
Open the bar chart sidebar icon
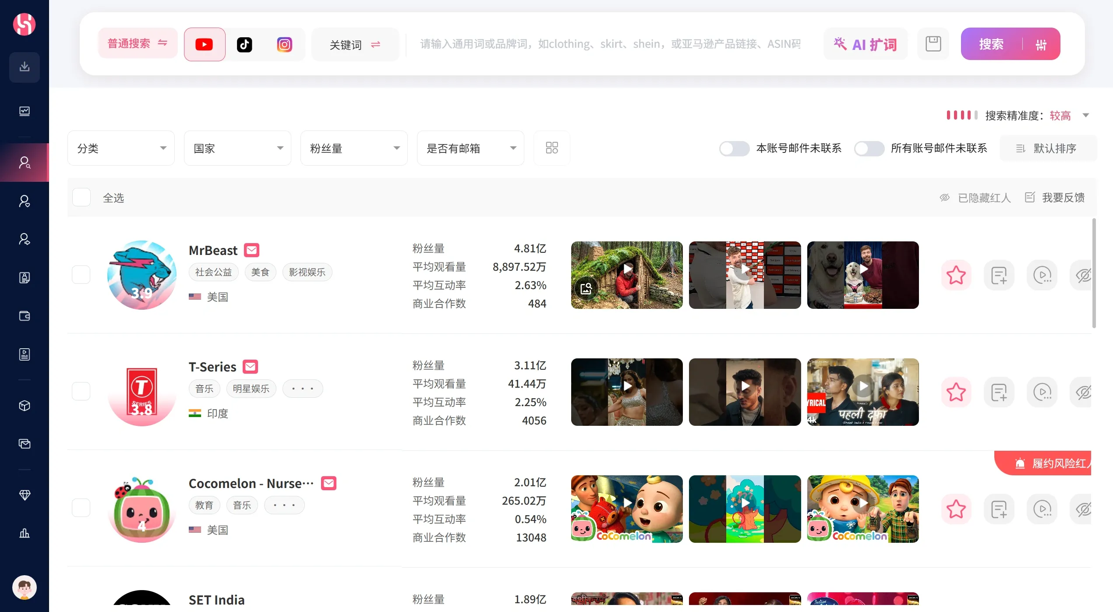[x=25, y=533]
